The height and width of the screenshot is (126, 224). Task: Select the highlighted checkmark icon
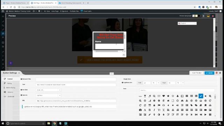tap(201, 96)
